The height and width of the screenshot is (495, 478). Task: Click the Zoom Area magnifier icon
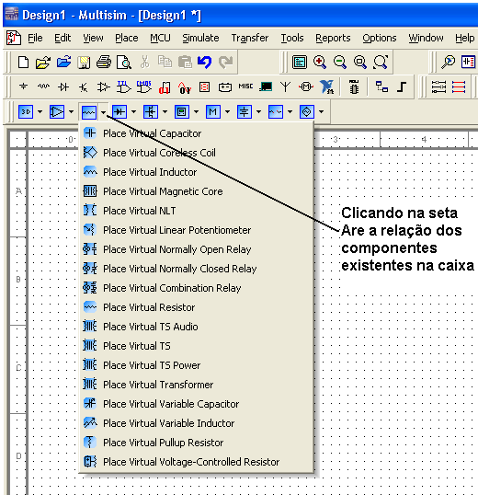[x=359, y=62]
